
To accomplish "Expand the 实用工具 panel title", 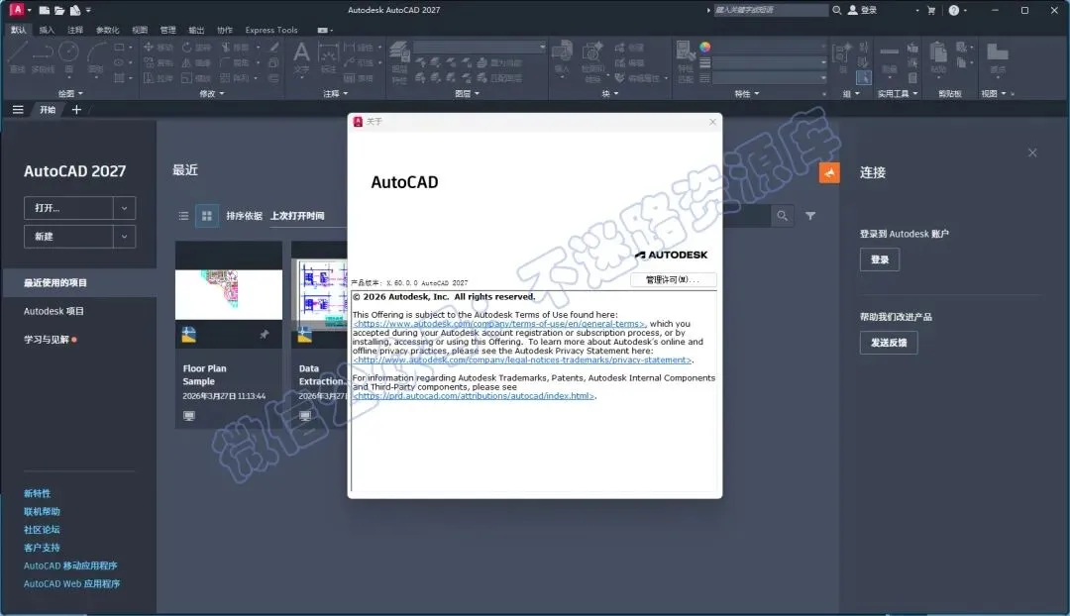I will 898,93.
